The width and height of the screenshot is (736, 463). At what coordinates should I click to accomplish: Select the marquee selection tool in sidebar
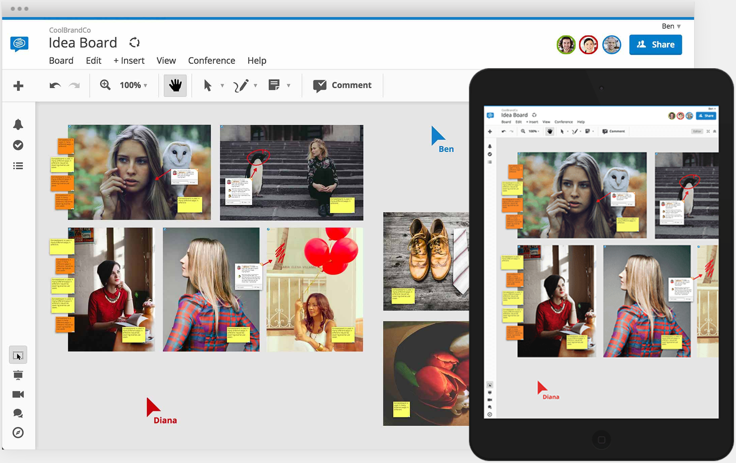[x=18, y=355]
